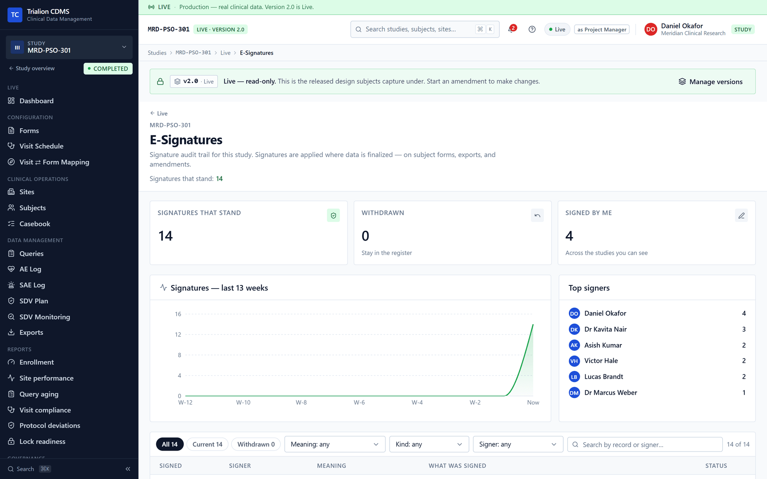This screenshot has width=767, height=479.
Task: Open Queries in the sidebar
Action: [32, 253]
